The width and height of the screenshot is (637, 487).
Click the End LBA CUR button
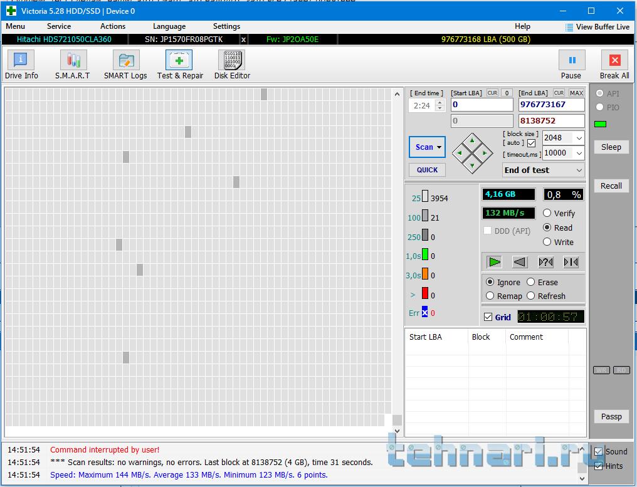click(559, 93)
